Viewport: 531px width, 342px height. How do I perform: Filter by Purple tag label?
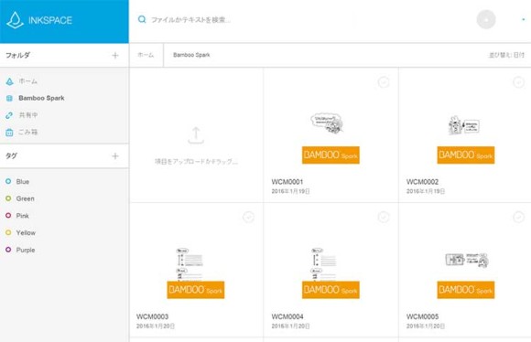[26, 250]
